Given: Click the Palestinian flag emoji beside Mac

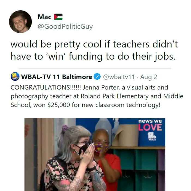Looking at the screenshot, I should tap(58, 17).
